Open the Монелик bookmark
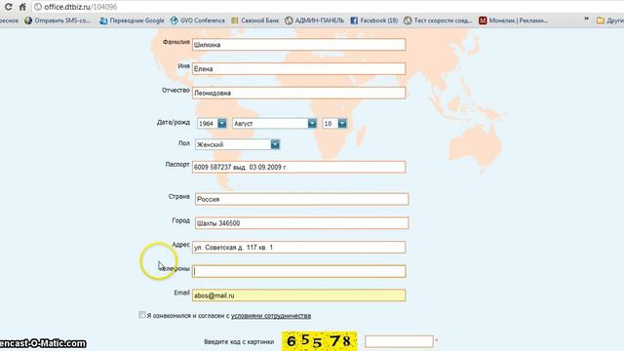Screen dimensions: 624x351 click(514, 20)
